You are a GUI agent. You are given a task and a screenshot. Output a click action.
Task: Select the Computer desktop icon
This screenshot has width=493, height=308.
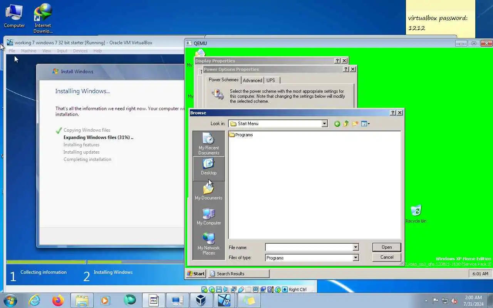(14, 16)
